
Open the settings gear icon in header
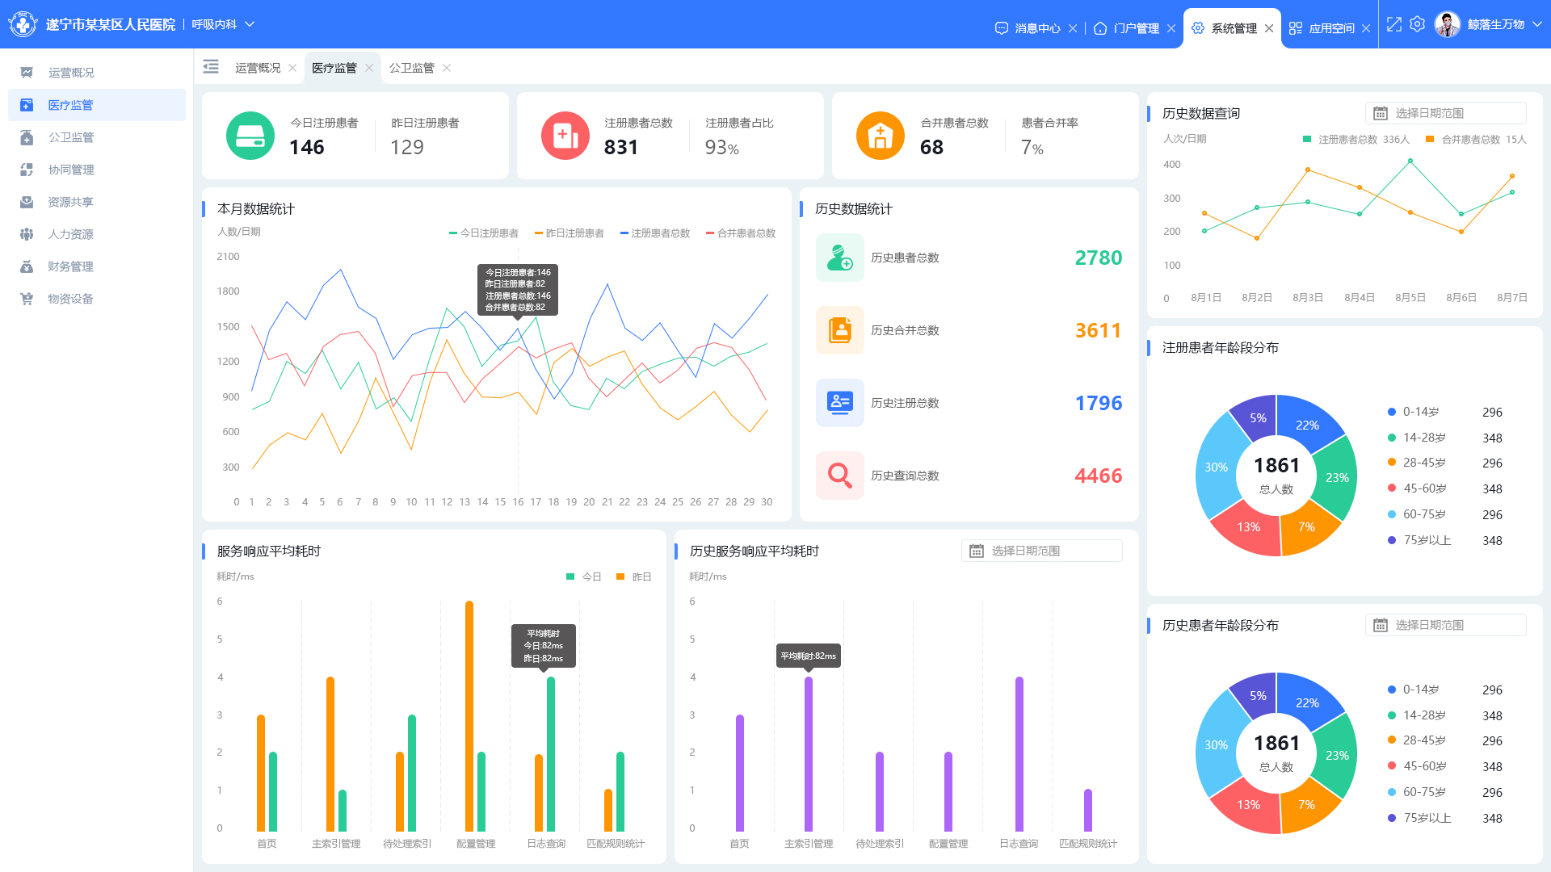point(1417,25)
